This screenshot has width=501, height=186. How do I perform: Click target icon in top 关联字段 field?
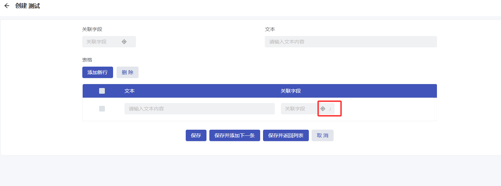(124, 42)
